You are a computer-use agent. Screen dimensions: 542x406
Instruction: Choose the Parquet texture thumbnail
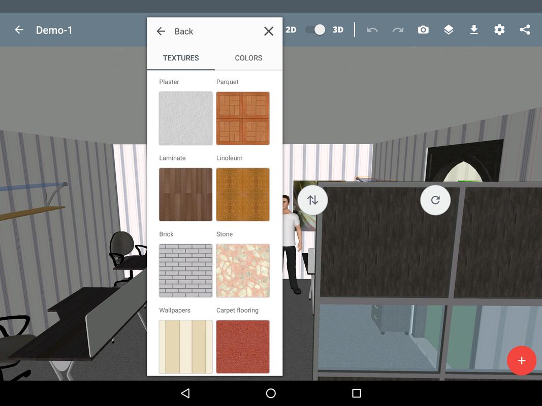[243, 118]
